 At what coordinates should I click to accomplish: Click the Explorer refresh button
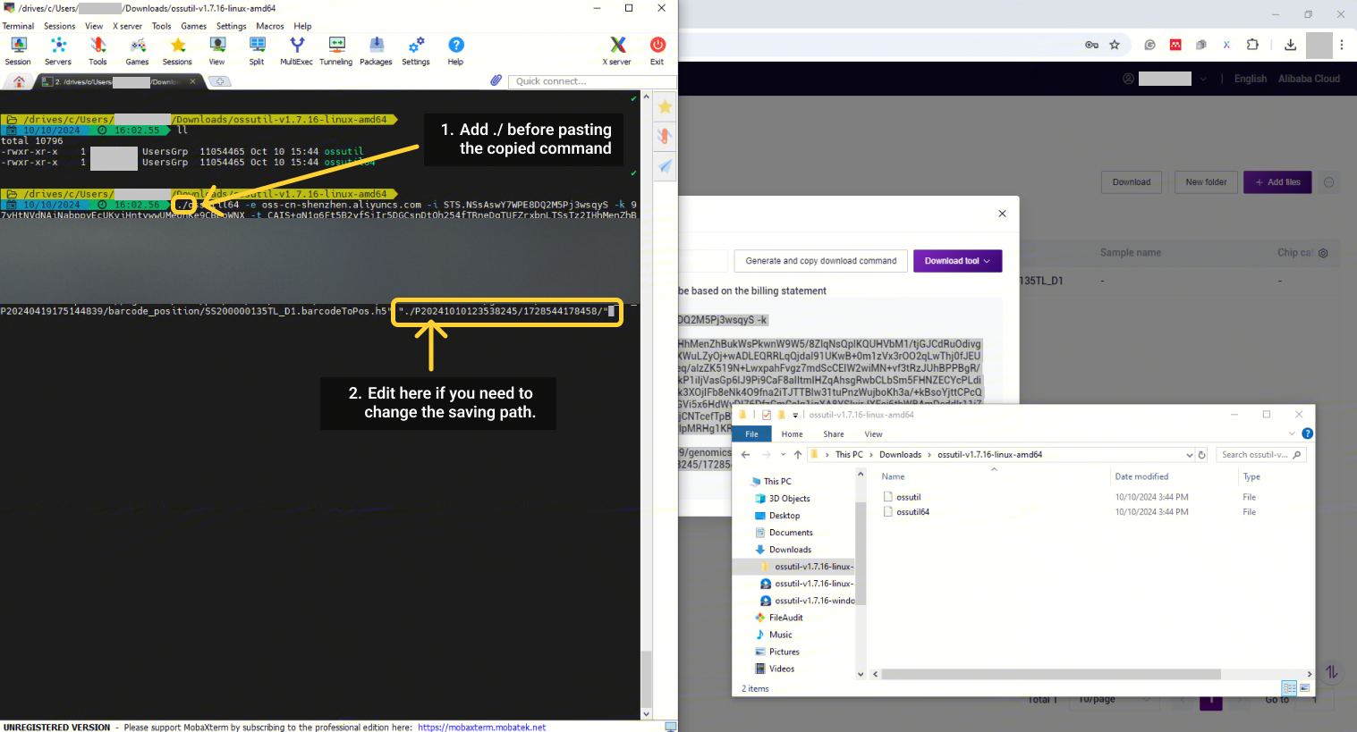(x=1202, y=455)
